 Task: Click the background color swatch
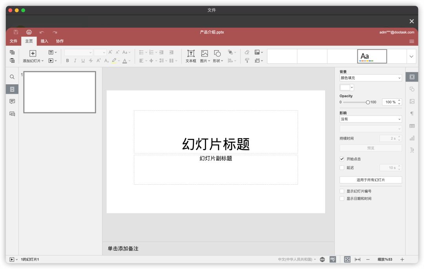click(347, 87)
